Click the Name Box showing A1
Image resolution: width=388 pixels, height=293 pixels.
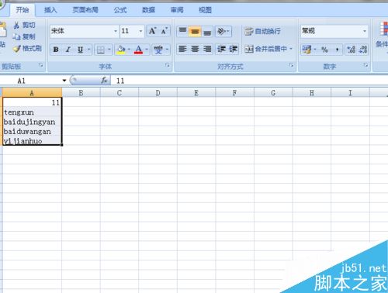coord(31,81)
